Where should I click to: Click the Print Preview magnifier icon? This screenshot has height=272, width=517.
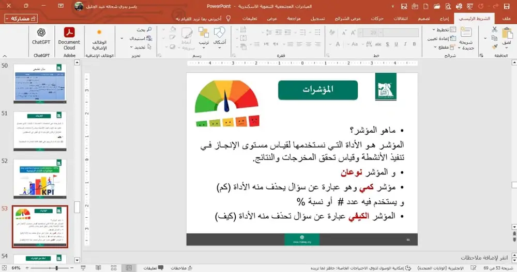[448, 6]
